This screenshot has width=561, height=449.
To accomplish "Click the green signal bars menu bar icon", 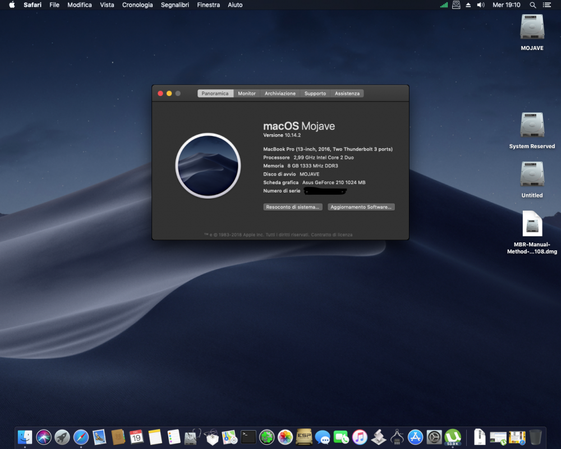I will [x=444, y=4].
